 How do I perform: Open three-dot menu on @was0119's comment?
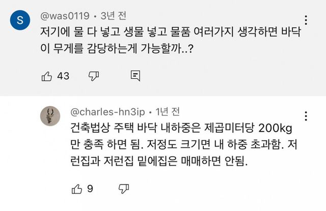click(305, 21)
